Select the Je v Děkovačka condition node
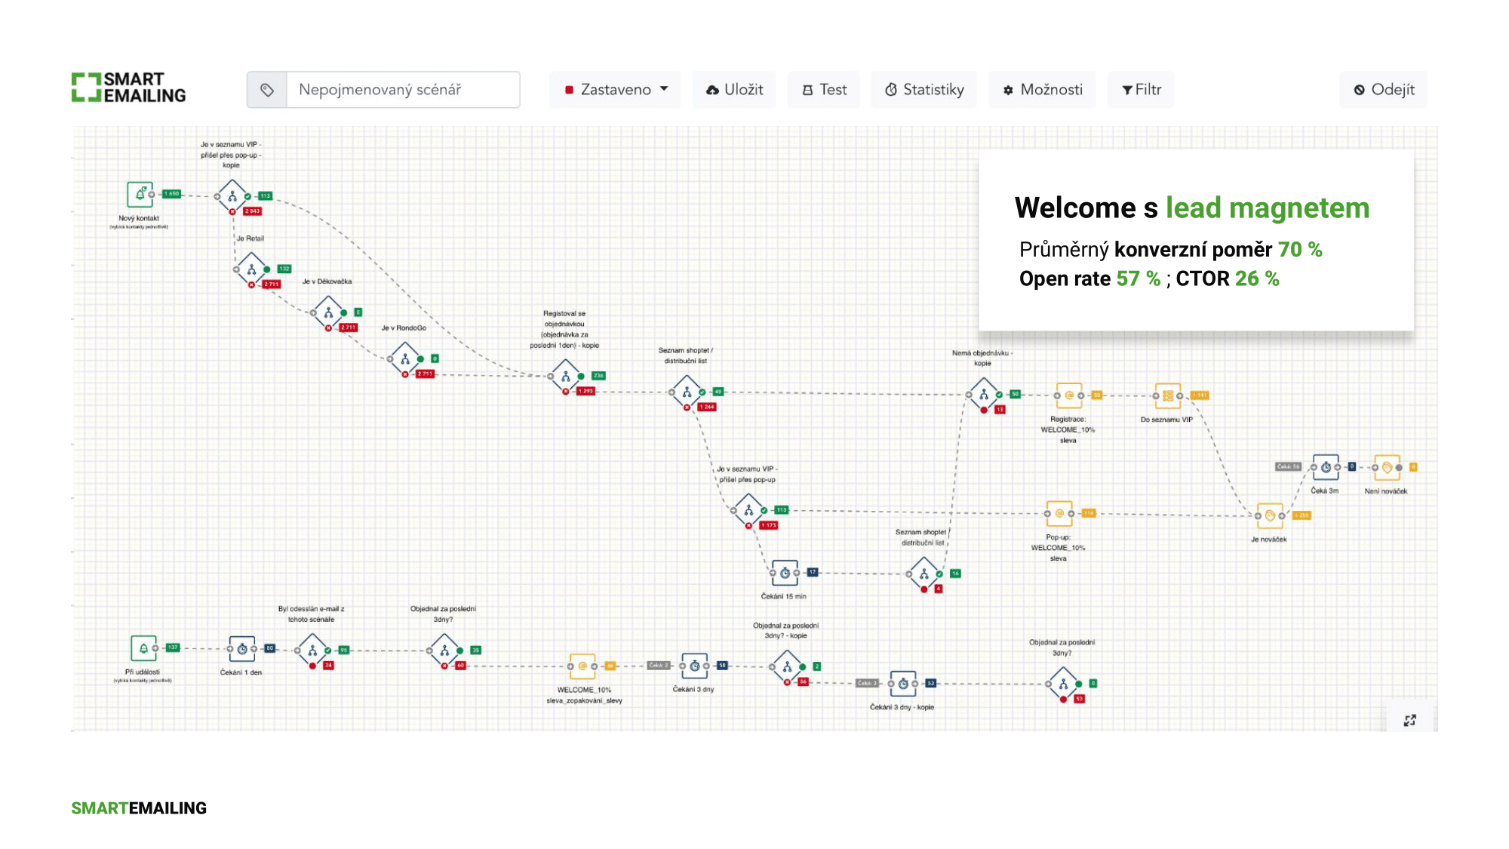This screenshot has width=1509, height=849. (x=328, y=312)
